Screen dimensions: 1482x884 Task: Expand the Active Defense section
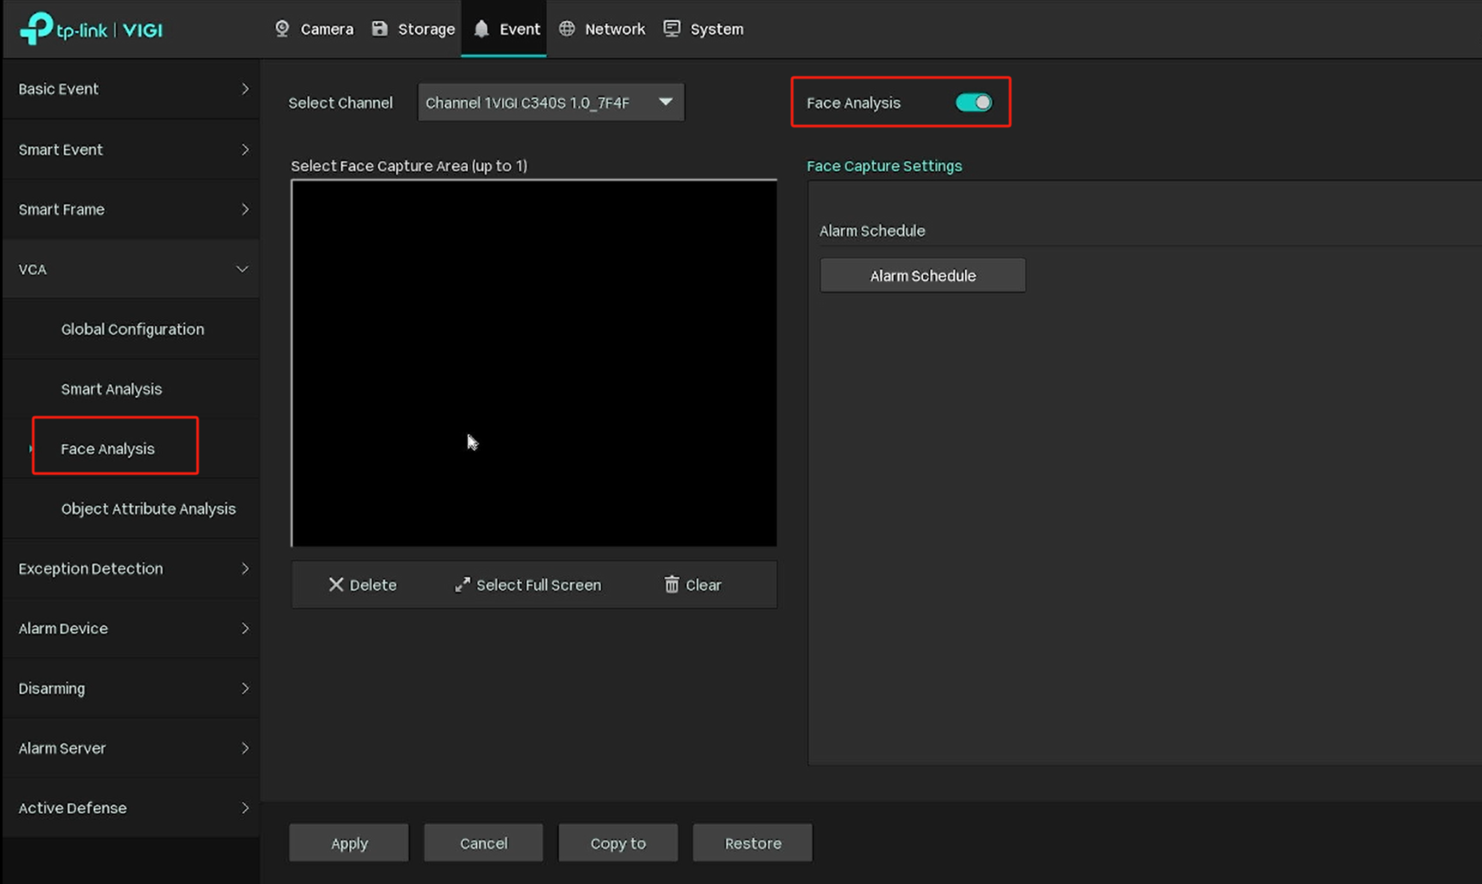pyautogui.click(x=131, y=808)
